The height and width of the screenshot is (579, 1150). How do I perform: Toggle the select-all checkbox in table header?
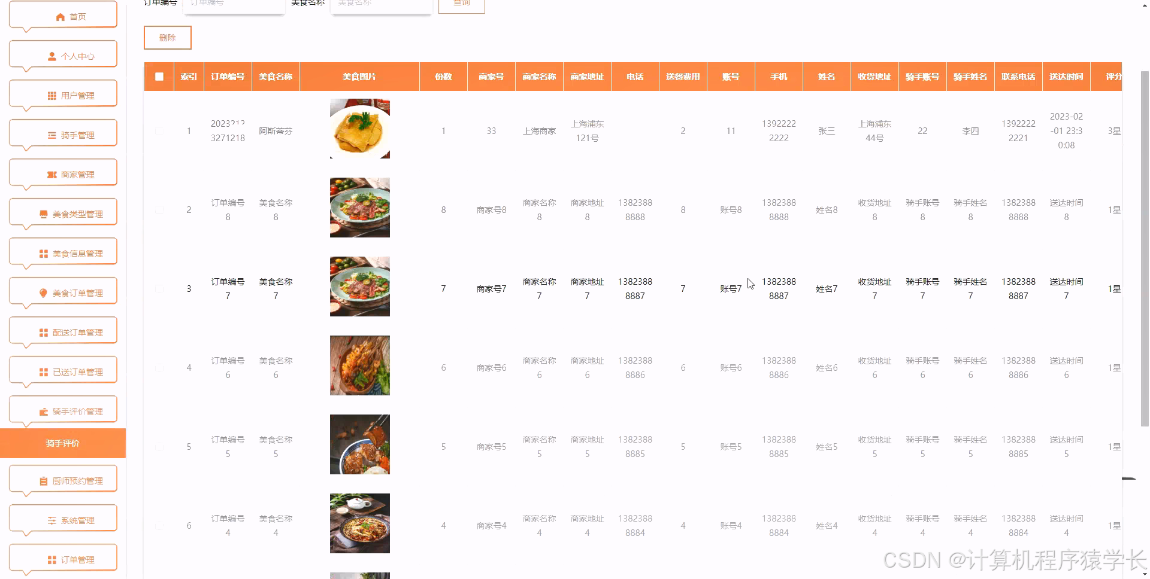click(159, 77)
